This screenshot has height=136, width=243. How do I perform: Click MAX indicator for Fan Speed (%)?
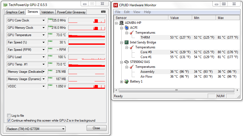pyautogui.click(x=50, y=41)
